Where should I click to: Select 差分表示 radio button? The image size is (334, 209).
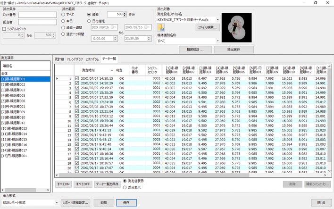[x=125, y=187]
